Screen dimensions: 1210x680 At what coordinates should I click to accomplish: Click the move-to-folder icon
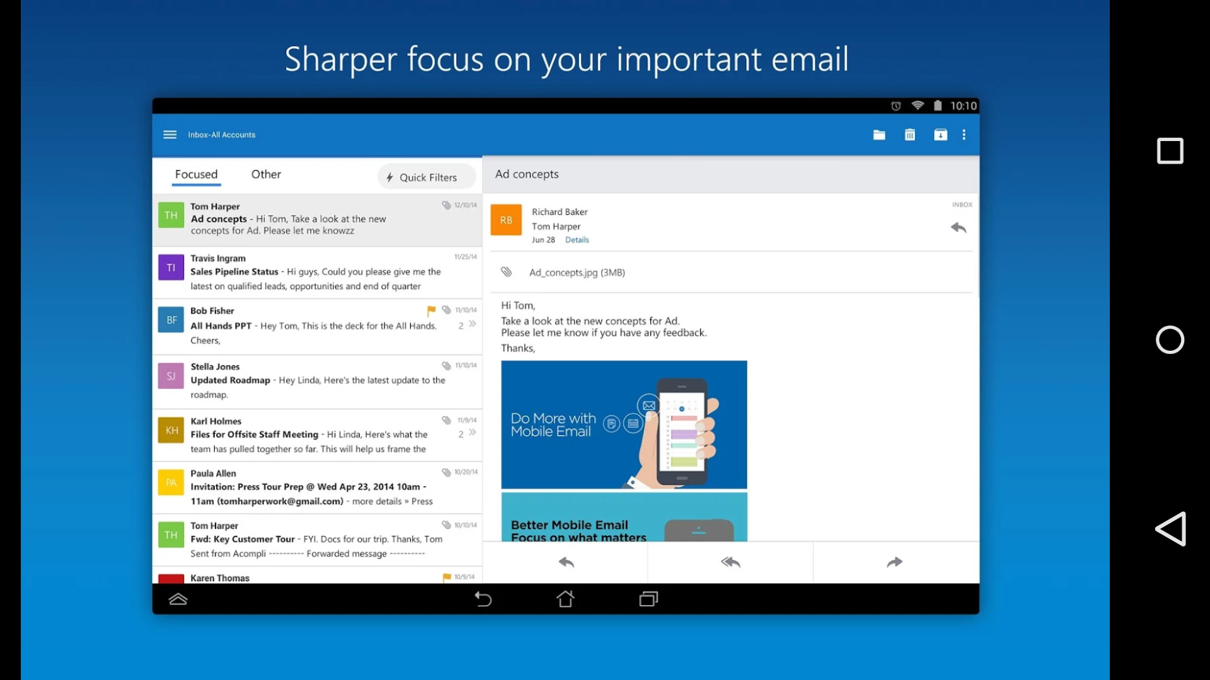879,135
